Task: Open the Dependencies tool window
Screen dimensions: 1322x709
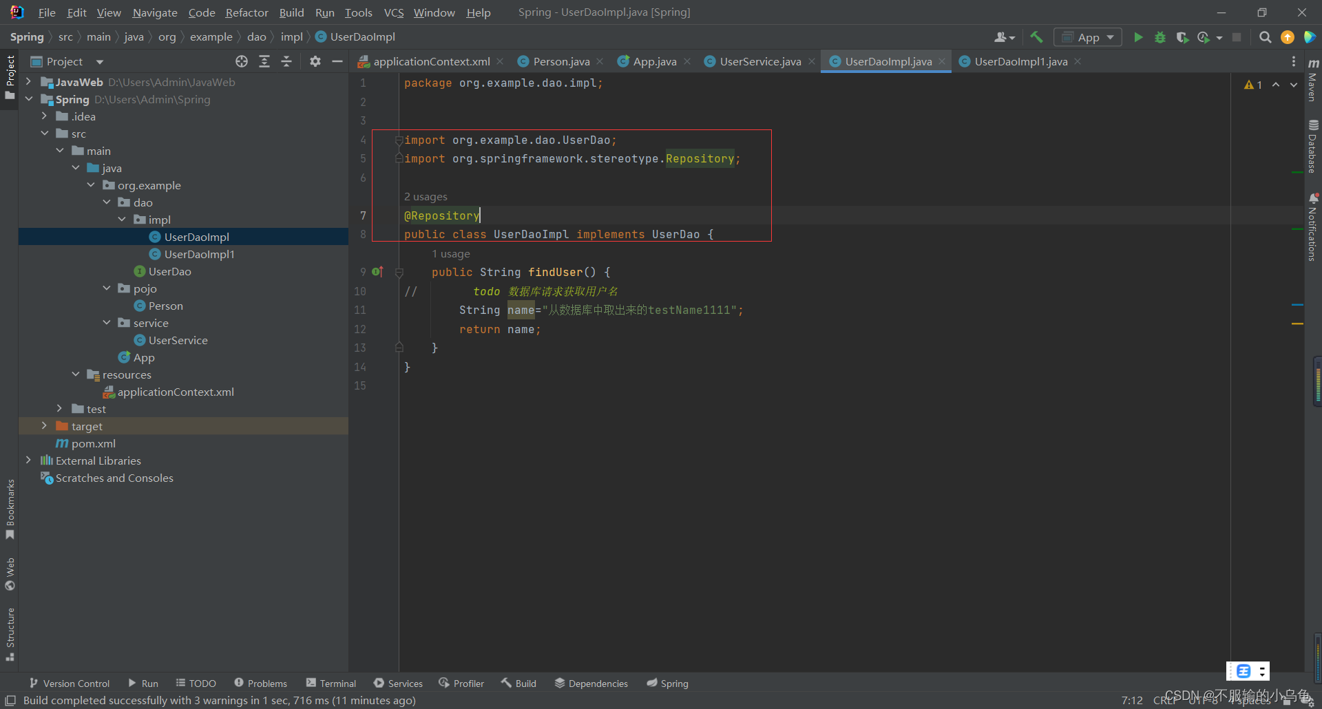Action: (591, 684)
